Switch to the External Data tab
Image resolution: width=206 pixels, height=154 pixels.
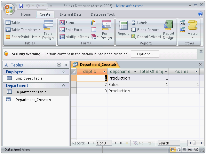71,14
